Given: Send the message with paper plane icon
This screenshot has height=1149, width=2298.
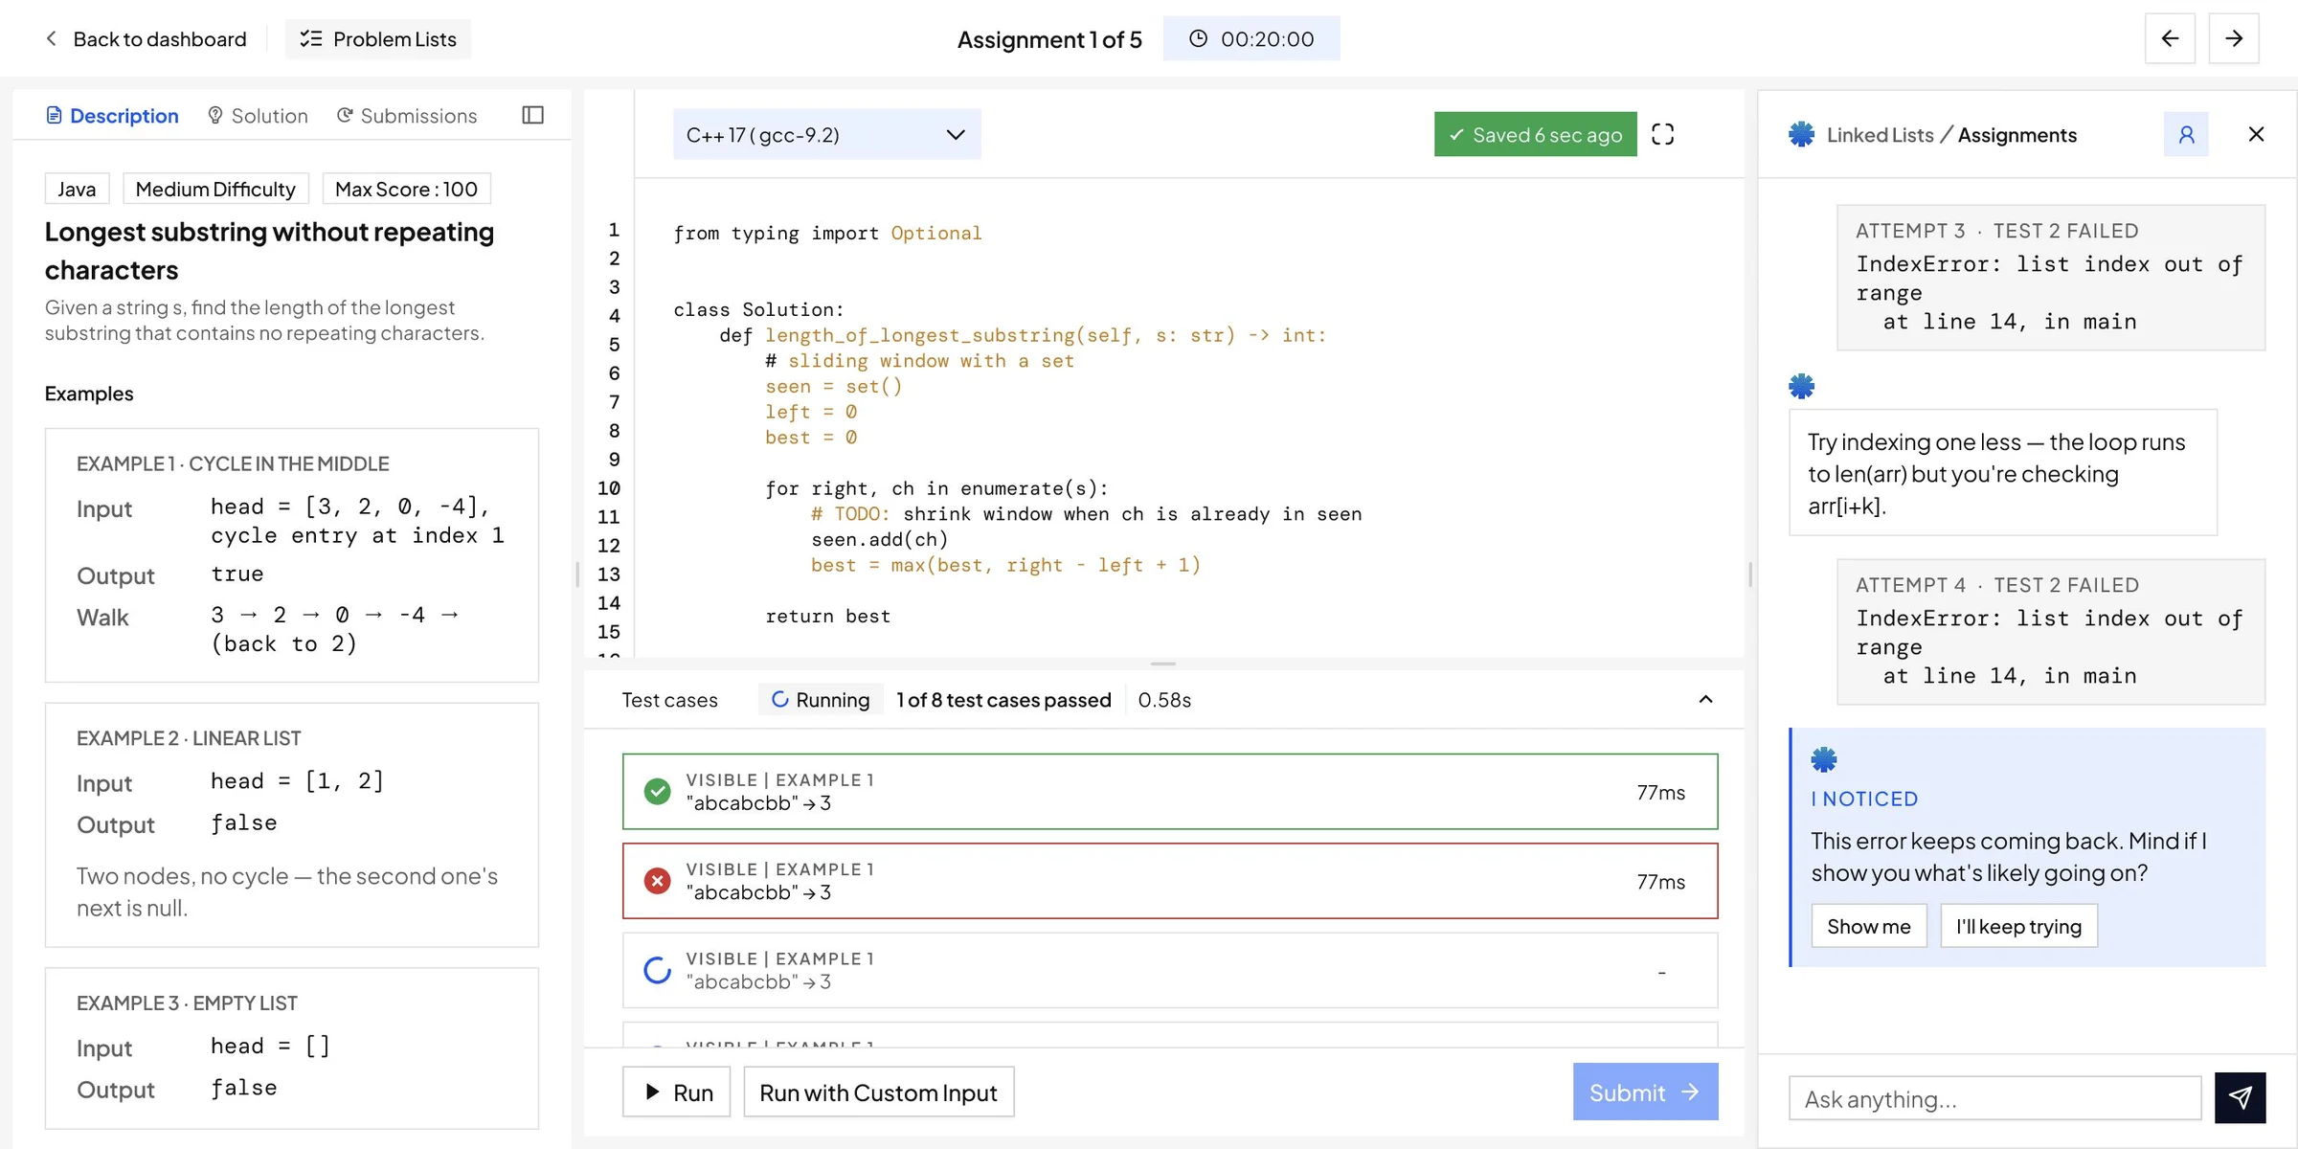Looking at the screenshot, I should coord(2240,1097).
